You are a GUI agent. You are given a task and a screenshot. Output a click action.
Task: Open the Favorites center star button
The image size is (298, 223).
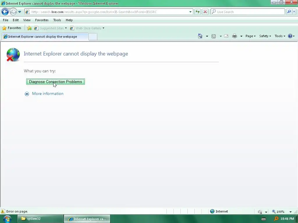tap(12, 28)
